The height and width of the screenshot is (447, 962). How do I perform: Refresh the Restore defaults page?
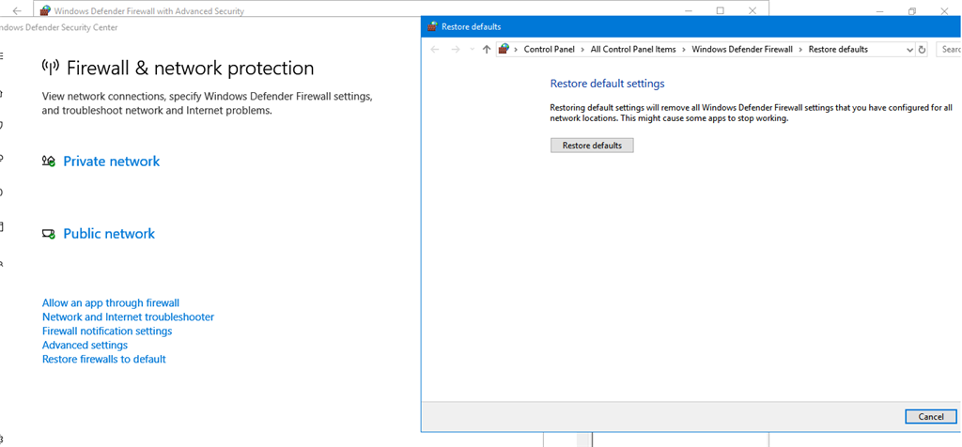[x=922, y=50]
